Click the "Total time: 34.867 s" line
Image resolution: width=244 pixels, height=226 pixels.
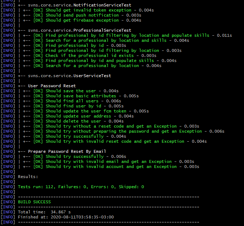(x=44, y=212)
